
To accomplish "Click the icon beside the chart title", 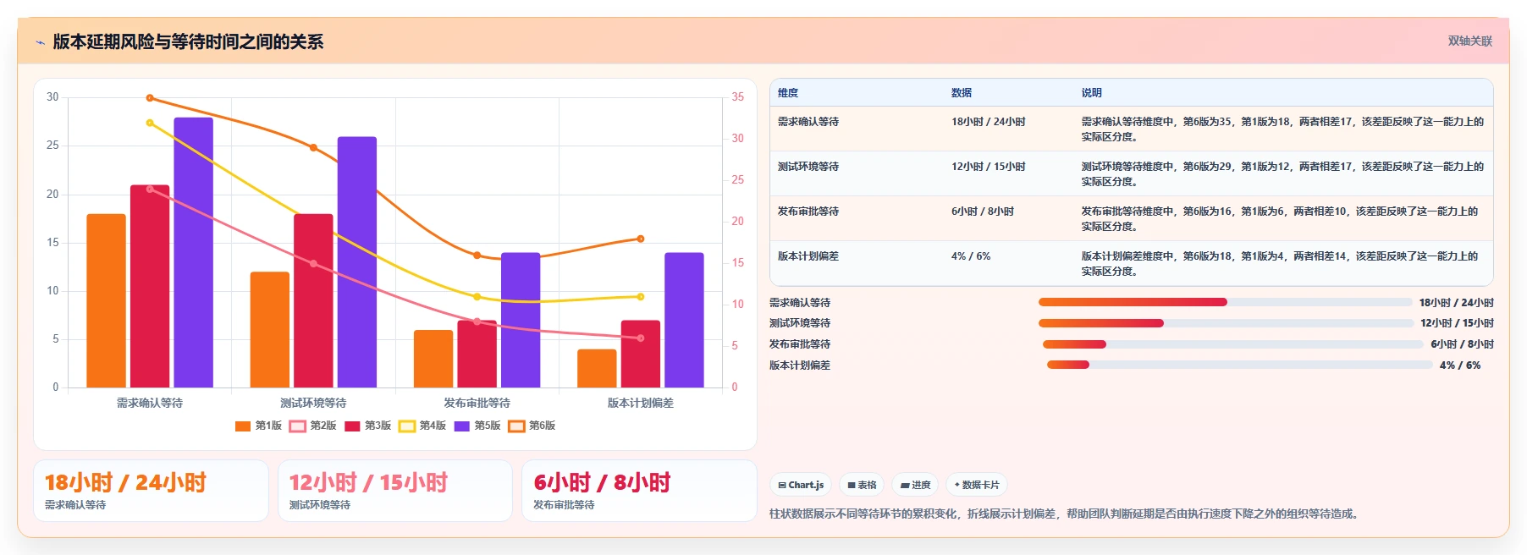I will [40, 42].
